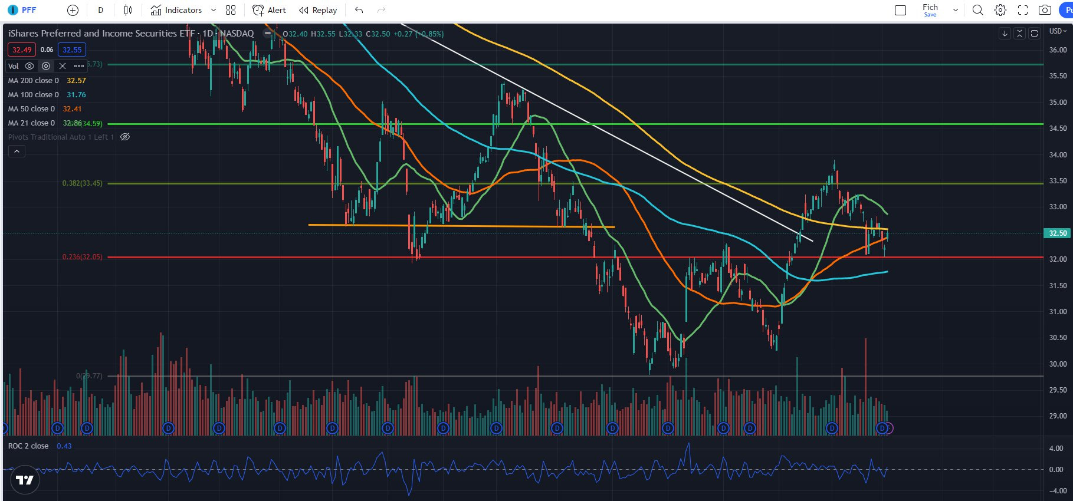Click the compare or add symbol plus icon

(x=73, y=10)
